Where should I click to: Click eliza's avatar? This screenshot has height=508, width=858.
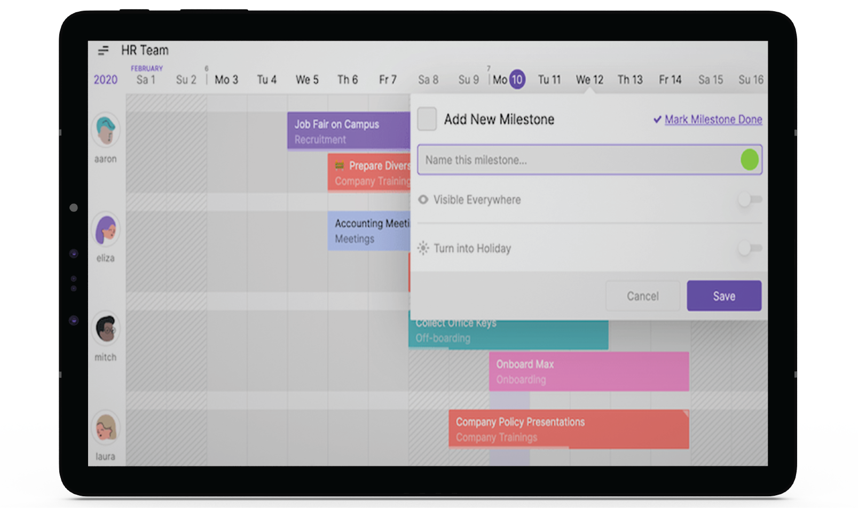tap(106, 229)
